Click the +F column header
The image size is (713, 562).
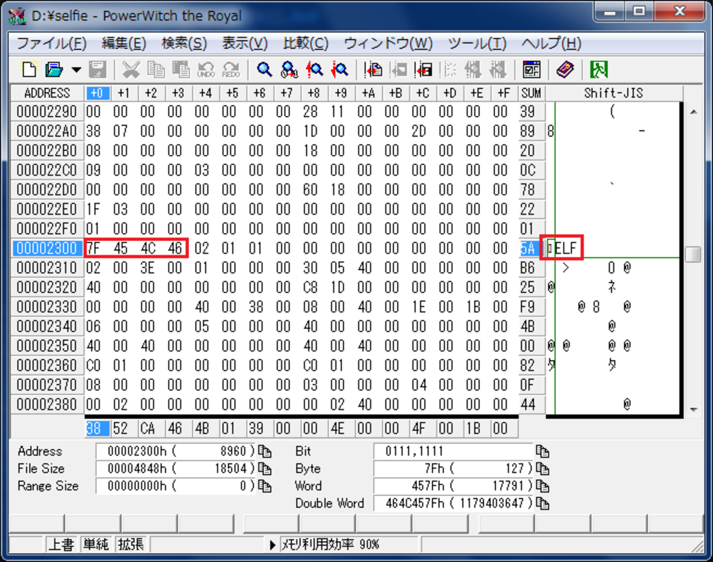click(x=503, y=93)
